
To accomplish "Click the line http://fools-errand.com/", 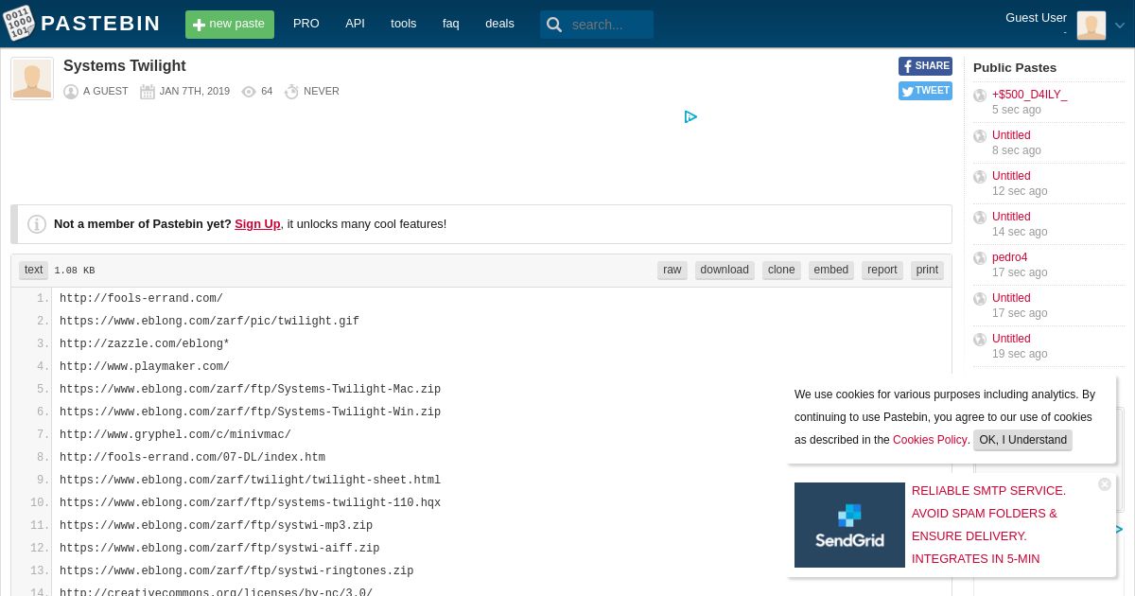I will coord(141,299).
